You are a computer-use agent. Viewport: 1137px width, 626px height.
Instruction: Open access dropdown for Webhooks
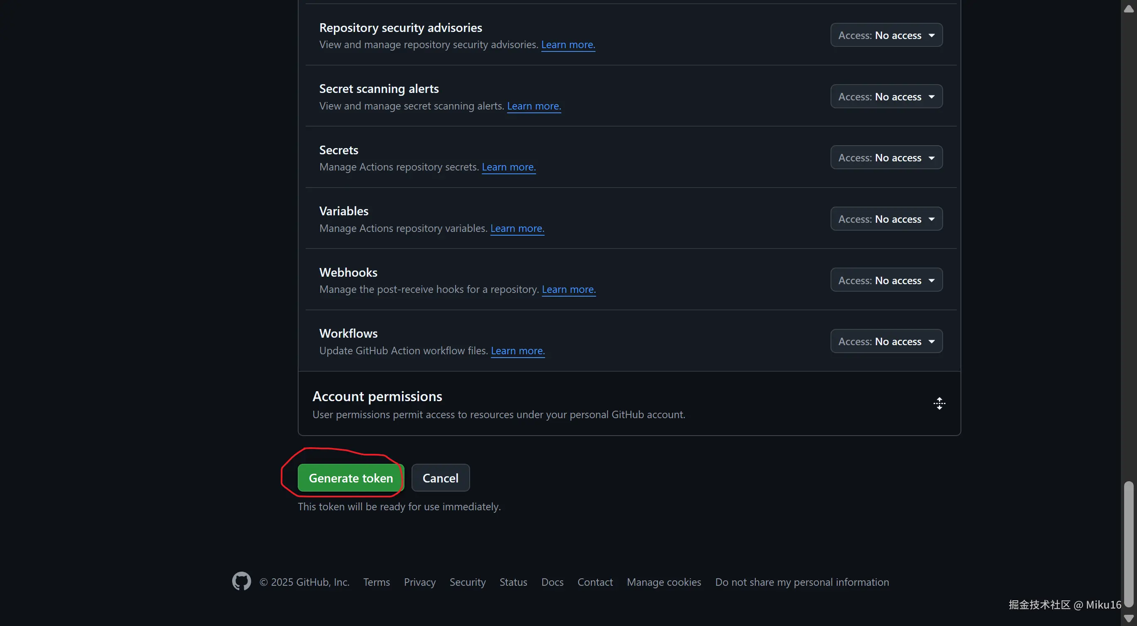[x=886, y=280]
